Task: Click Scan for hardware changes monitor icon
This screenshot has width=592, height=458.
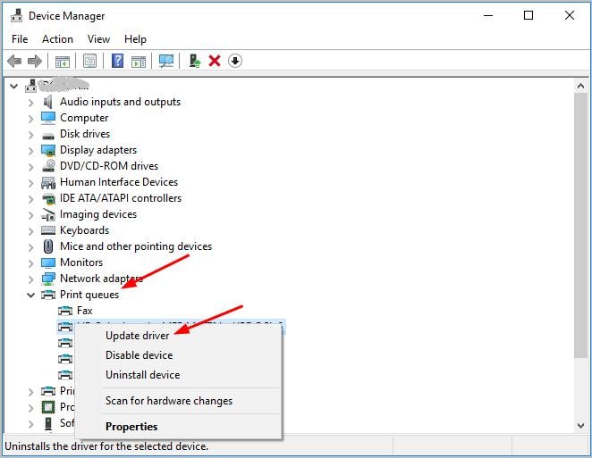Action: [x=166, y=61]
